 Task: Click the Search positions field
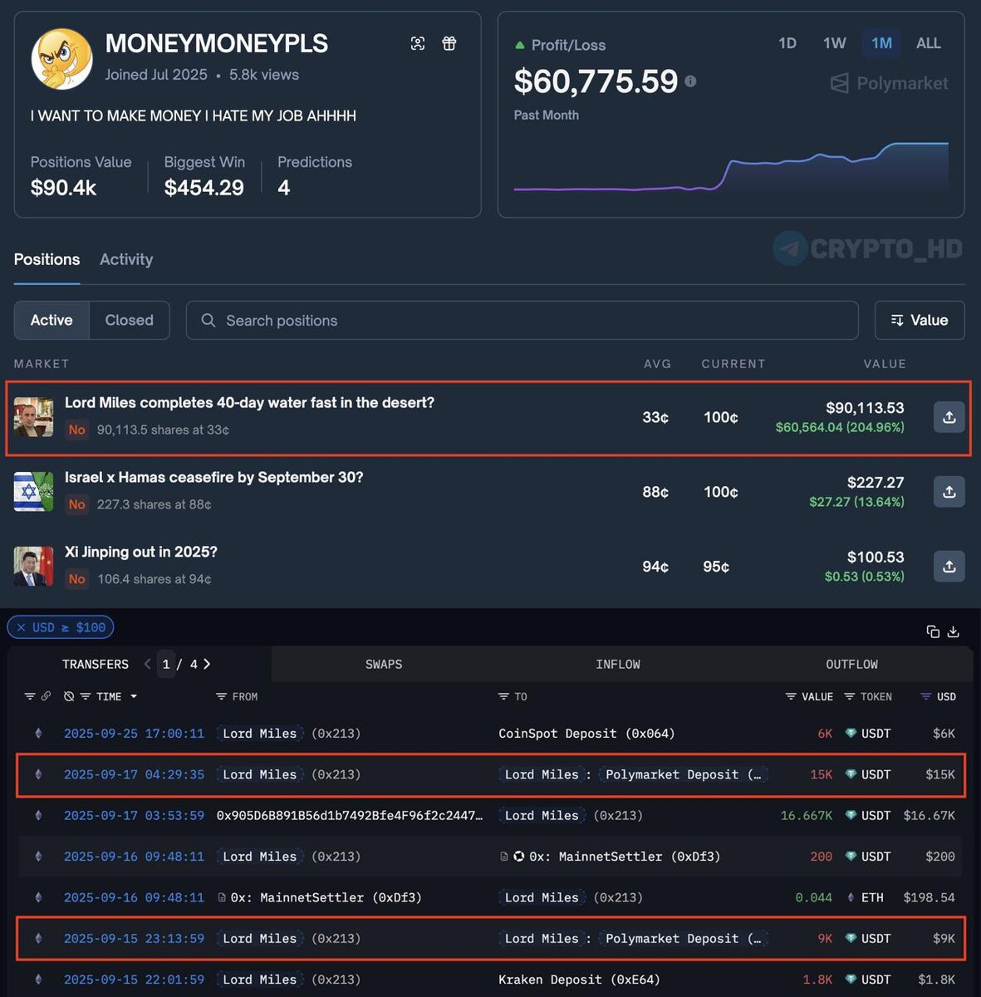pyautogui.click(x=522, y=320)
